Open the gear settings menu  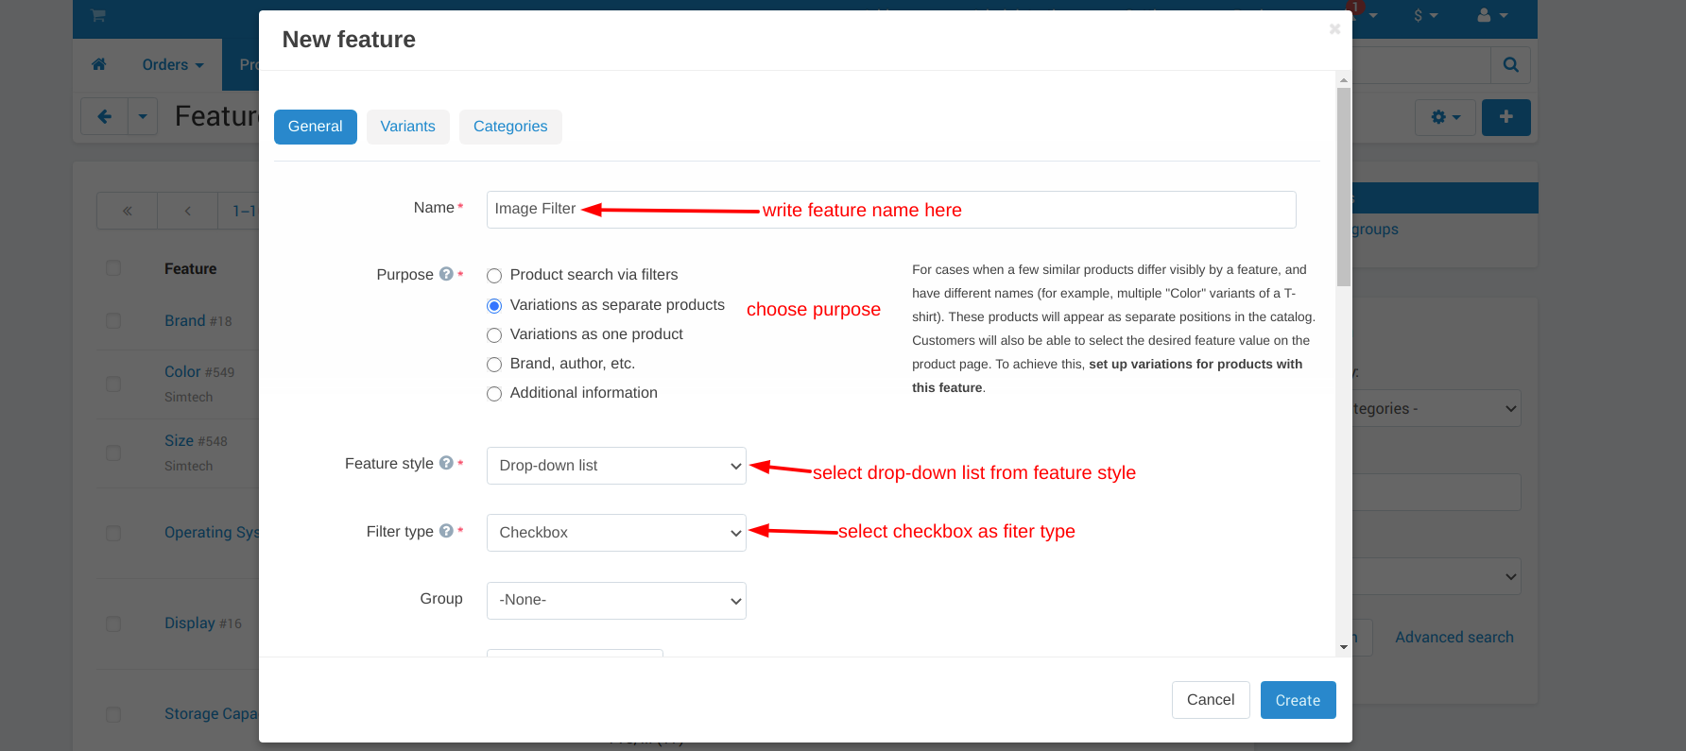coord(1445,117)
